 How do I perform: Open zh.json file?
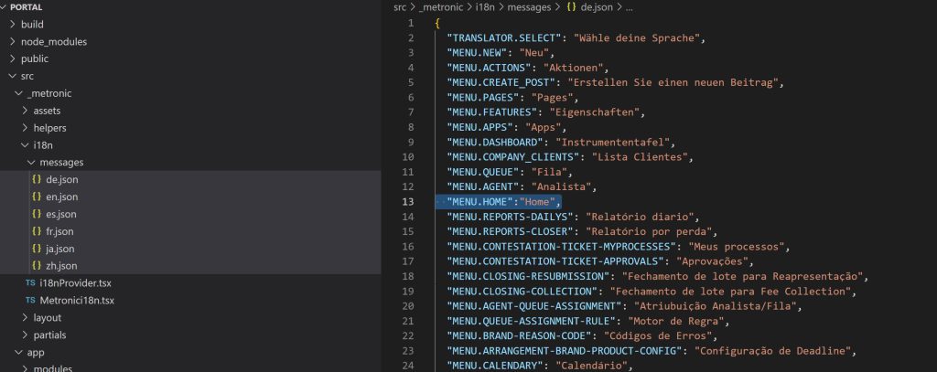click(x=61, y=266)
